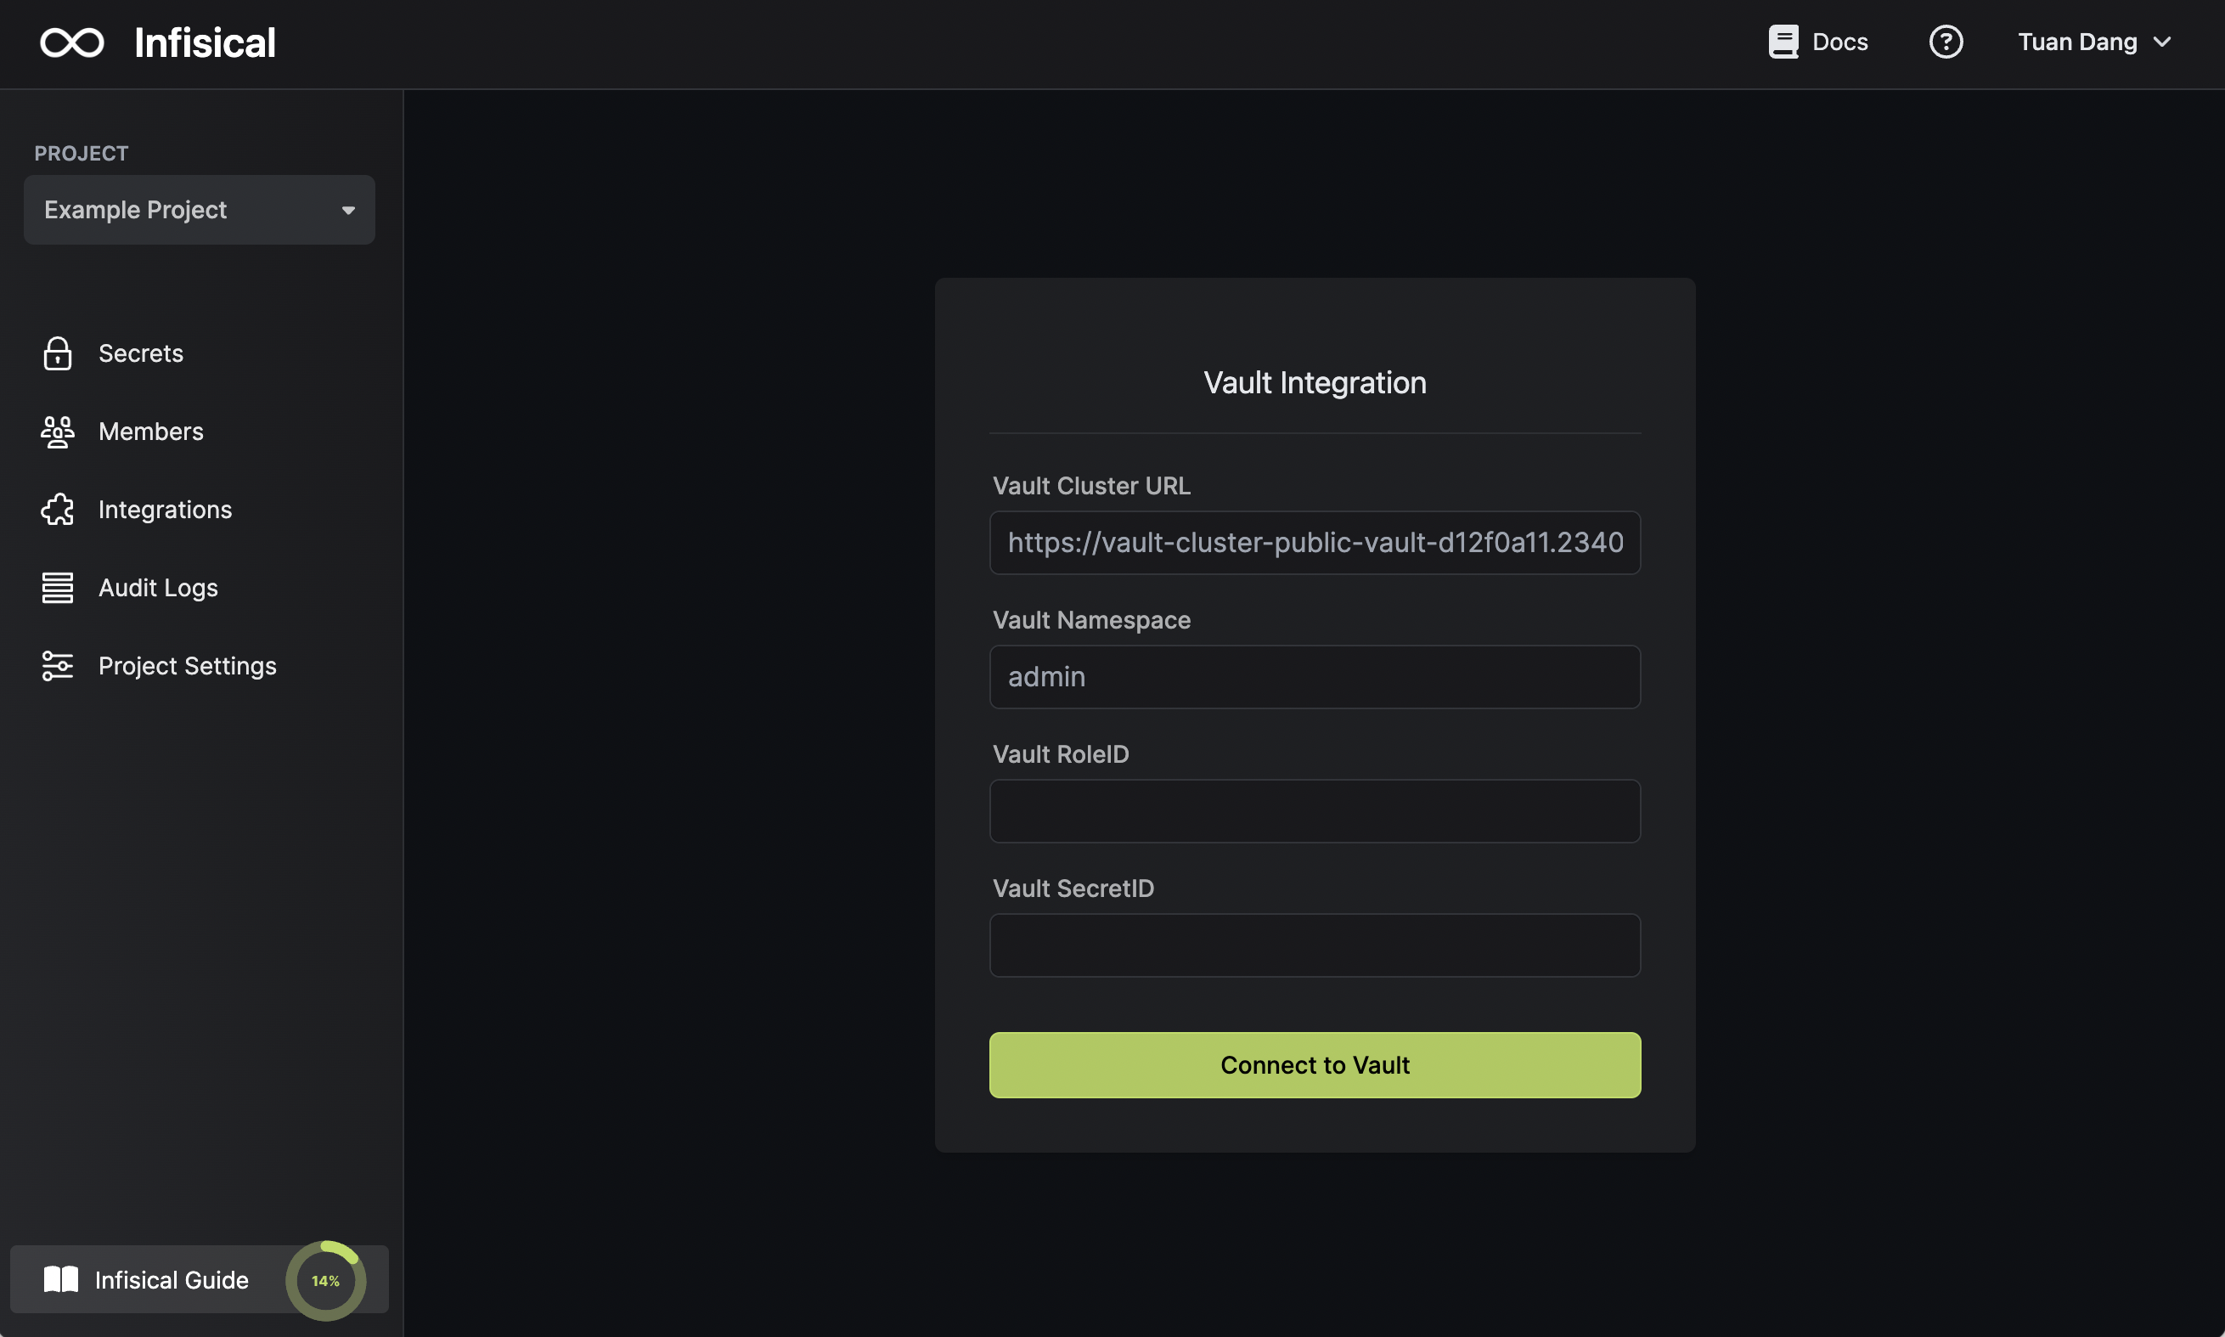Click the Tuan Dang username
The height and width of the screenshot is (1337, 2225).
(x=2076, y=42)
